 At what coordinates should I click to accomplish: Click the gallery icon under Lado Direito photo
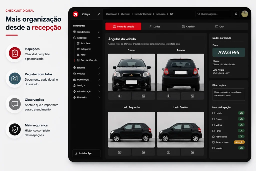click(x=192, y=152)
